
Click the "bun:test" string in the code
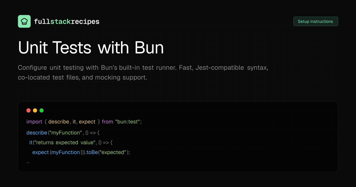pos(128,122)
